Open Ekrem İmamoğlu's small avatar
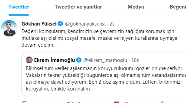186x103 pixels. 29,60
